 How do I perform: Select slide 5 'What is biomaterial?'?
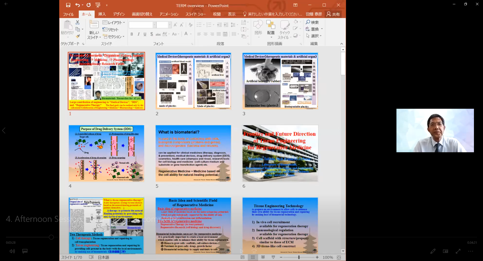pos(193,153)
